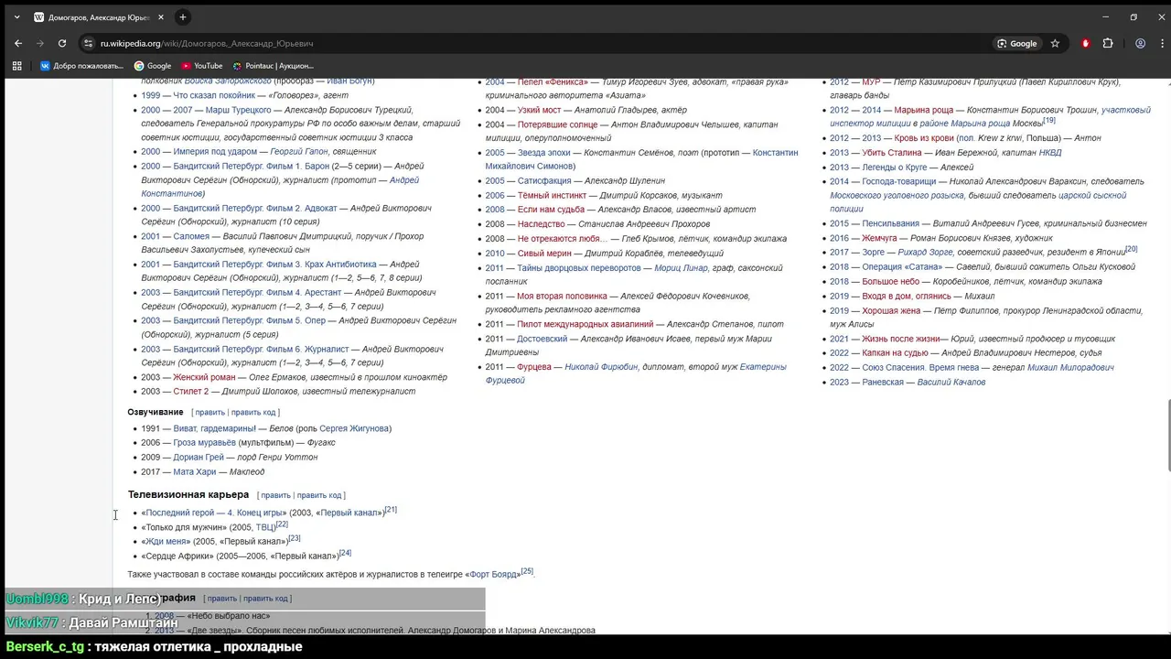Open the red extension icon in toolbar
This screenshot has width=1171, height=659.
click(1086, 43)
